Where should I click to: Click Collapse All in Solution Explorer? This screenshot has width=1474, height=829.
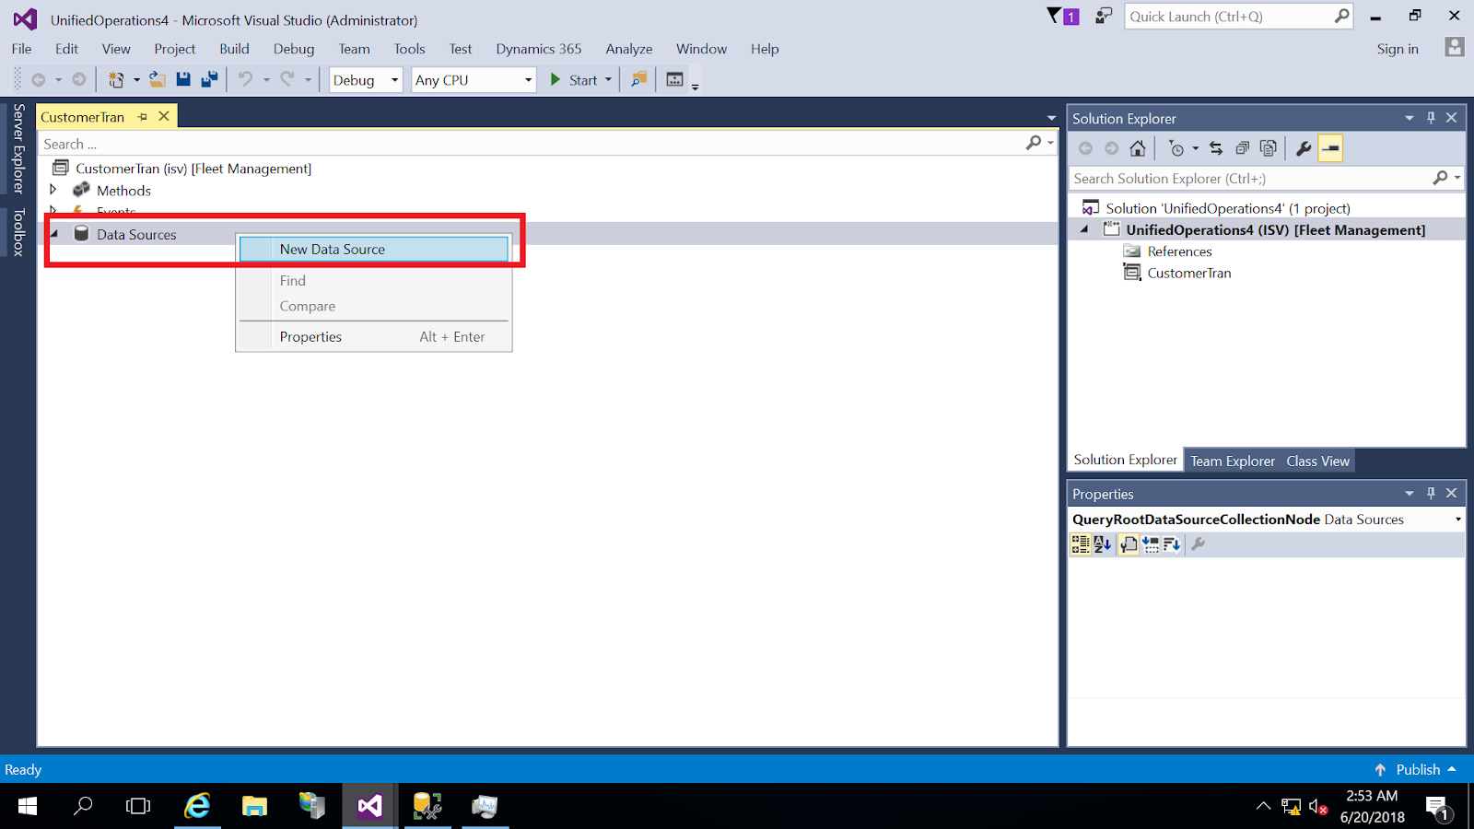[x=1242, y=148]
